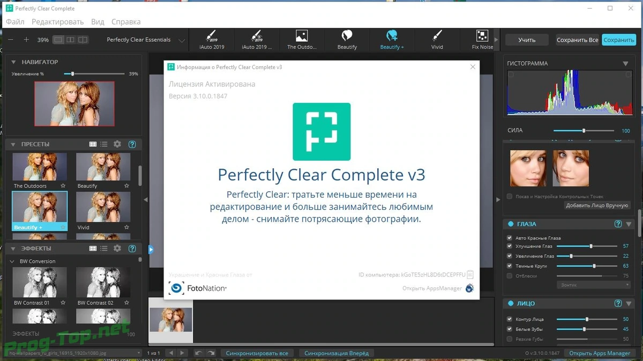Undo the last adjustment
This screenshot has width=643, height=361.
pyautogui.click(x=199, y=353)
